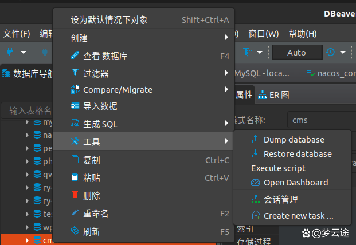
Task: Click the 数据库导航 panel icon
Action: tap(6, 73)
